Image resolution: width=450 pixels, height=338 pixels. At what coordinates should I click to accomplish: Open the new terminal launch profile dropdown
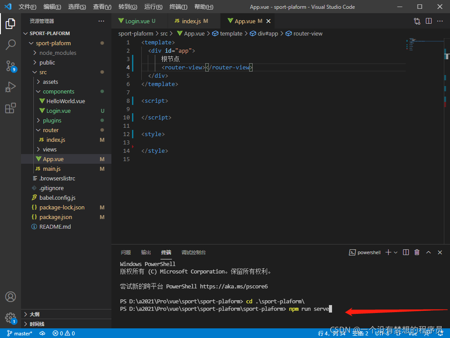(x=396, y=252)
